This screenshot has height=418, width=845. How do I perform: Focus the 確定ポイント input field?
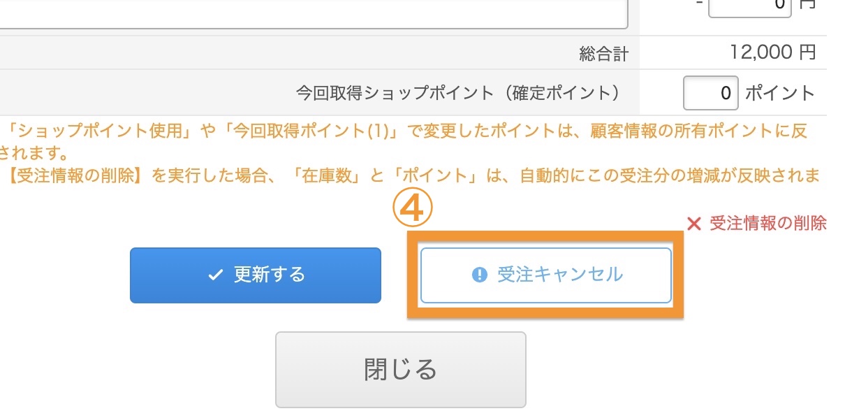[x=711, y=93]
